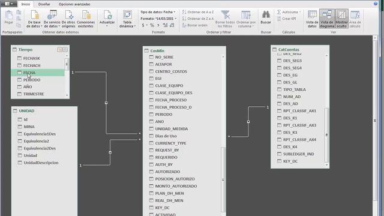Select the CosMin table header

[157, 51]
